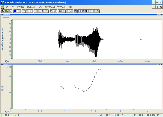163x117 pixels.
Task: Click the document icon left of File menu
Action: coord(2,7)
